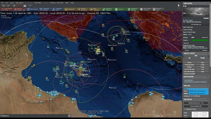Select Auto Engage Target
Viewport: 211px width, 119px height.
pos(7,9)
